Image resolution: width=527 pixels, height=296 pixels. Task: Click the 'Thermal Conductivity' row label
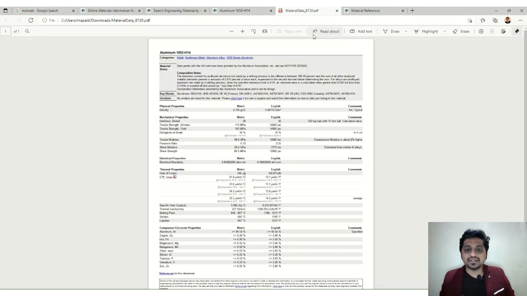[172, 209]
